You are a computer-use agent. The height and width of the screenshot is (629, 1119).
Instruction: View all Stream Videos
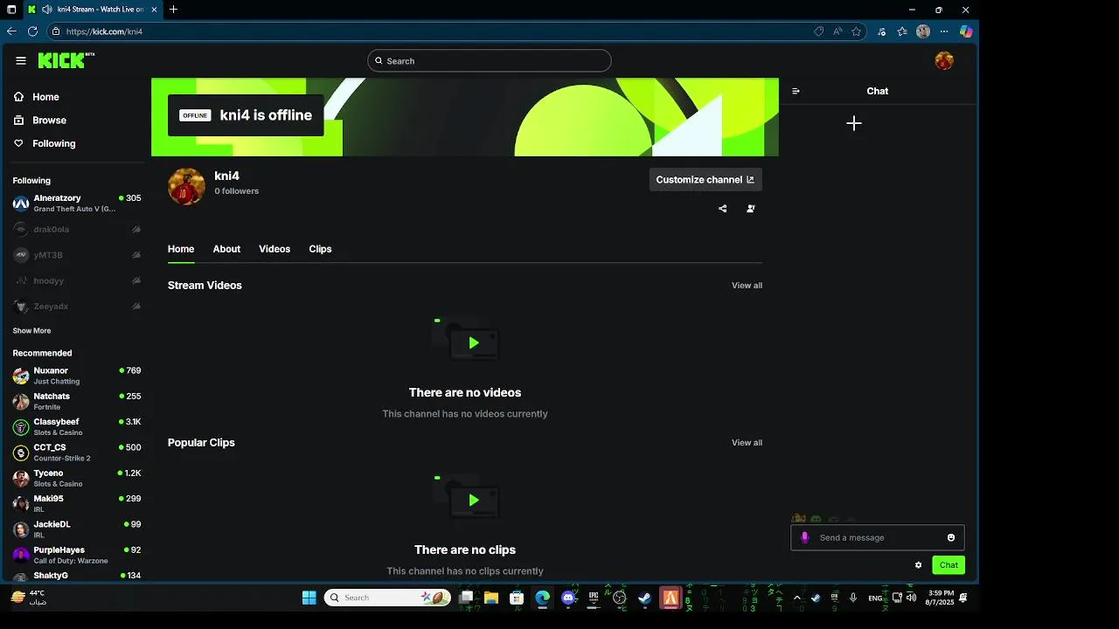(x=747, y=286)
